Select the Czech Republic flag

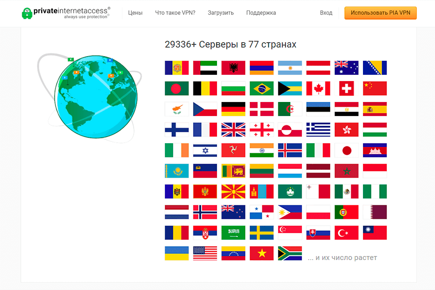[205, 109]
